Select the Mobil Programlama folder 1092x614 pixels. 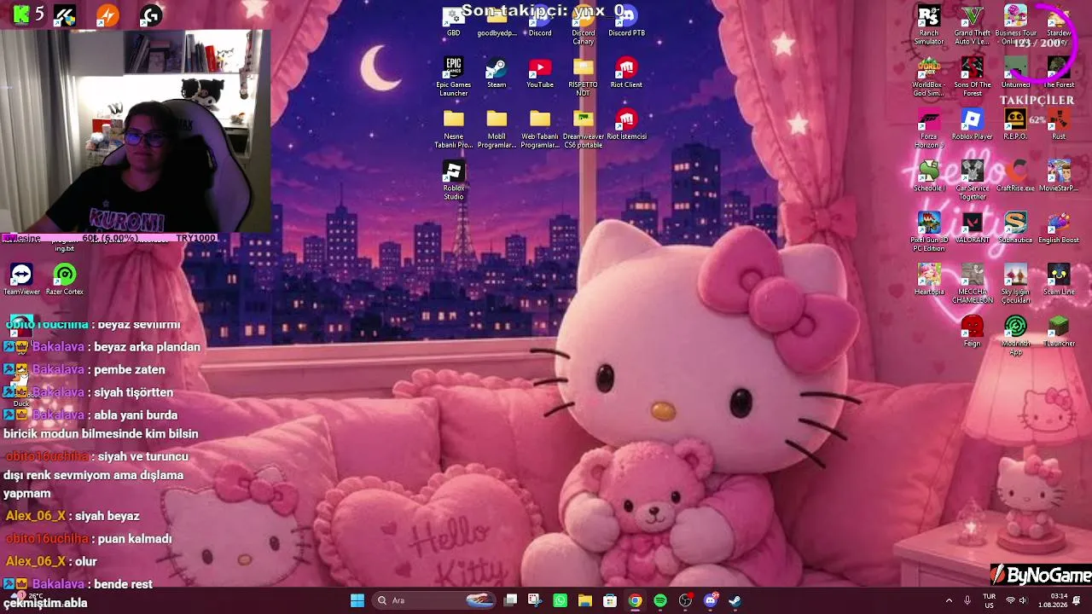(497, 130)
